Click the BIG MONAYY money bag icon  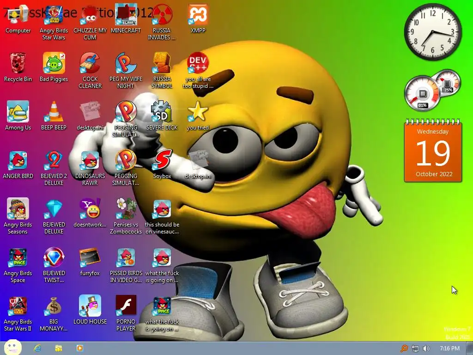click(54, 314)
